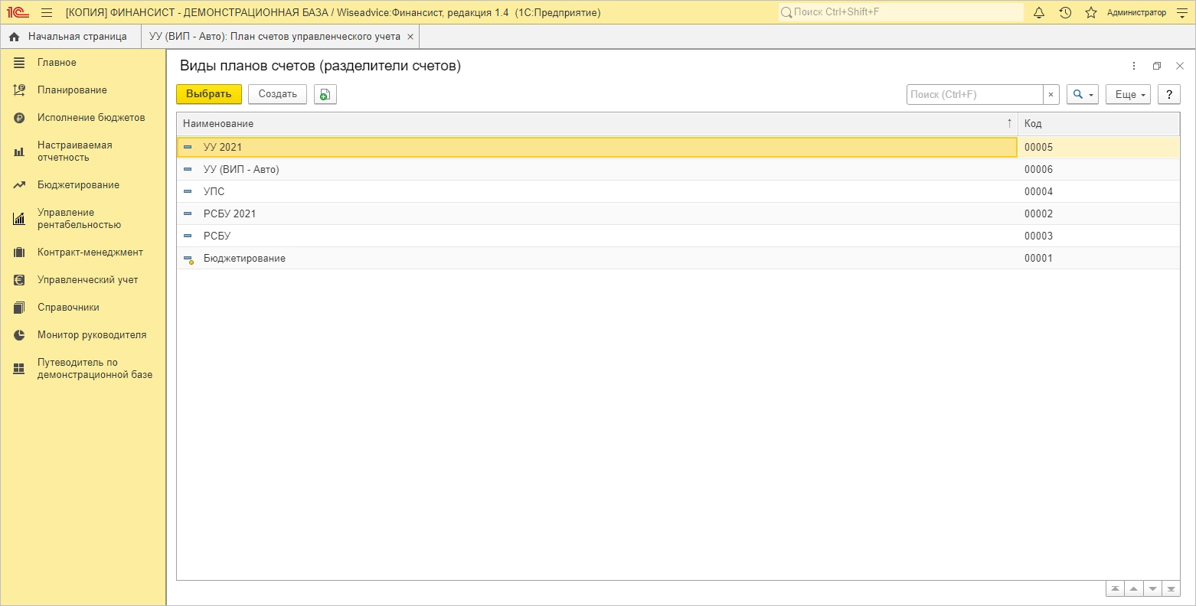Click the Планирование section icon
Screen dimensions: 1196x606
pyautogui.click(x=19, y=90)
